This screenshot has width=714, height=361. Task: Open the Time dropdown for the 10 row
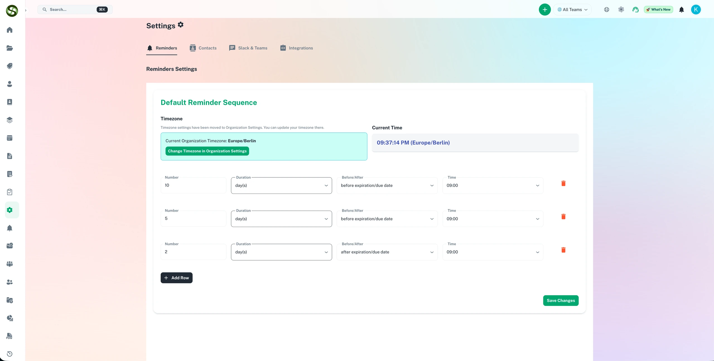(493, 186)
